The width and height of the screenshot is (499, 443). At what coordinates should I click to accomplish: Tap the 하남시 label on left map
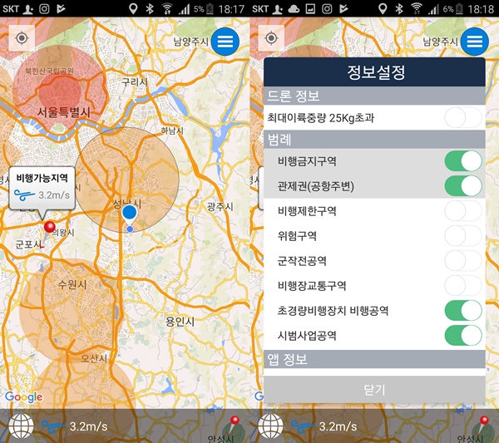pyautogui.click(x=172, y=130)
